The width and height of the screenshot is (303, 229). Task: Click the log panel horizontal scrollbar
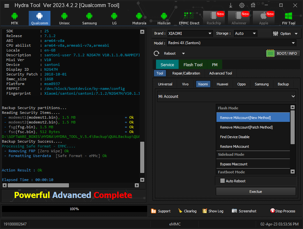(x=38, y=185)
